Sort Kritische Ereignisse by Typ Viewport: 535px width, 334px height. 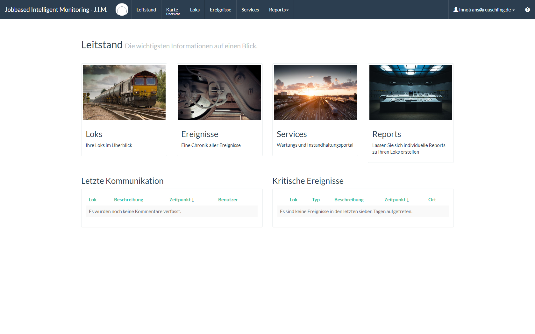pyautogui.click(x=316, y=200)
